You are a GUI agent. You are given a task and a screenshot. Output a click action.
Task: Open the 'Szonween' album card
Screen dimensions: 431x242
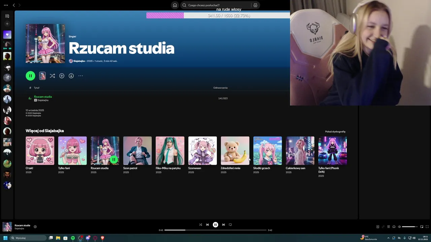click(202, 155)
